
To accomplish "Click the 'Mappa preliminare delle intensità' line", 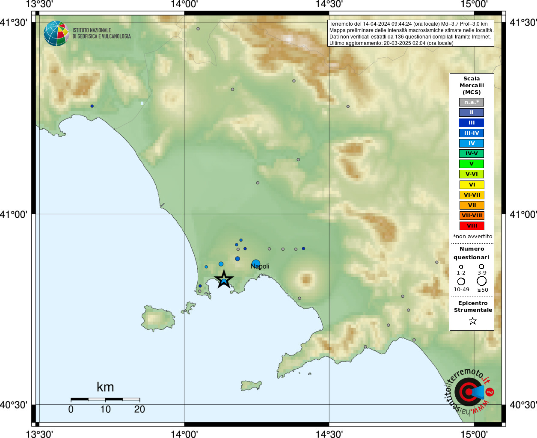I will coord(411,30).
